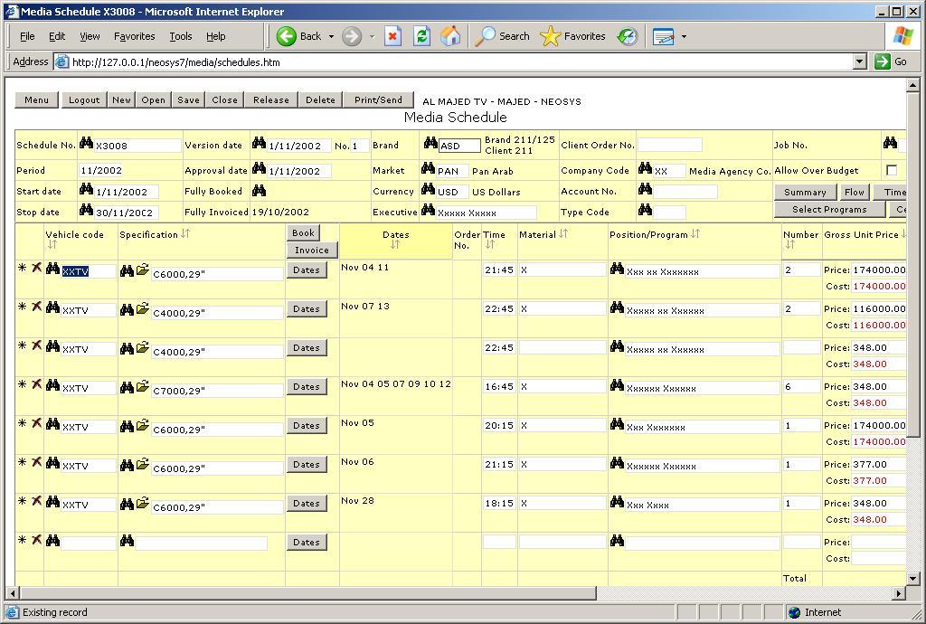Click binoculars icon next to Executive field

click(429, 212)
